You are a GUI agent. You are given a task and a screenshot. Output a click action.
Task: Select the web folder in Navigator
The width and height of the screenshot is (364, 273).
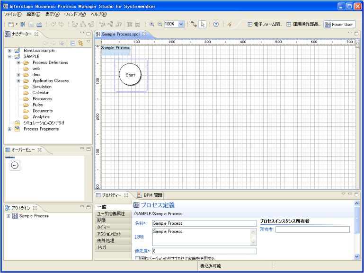(36, 69)
